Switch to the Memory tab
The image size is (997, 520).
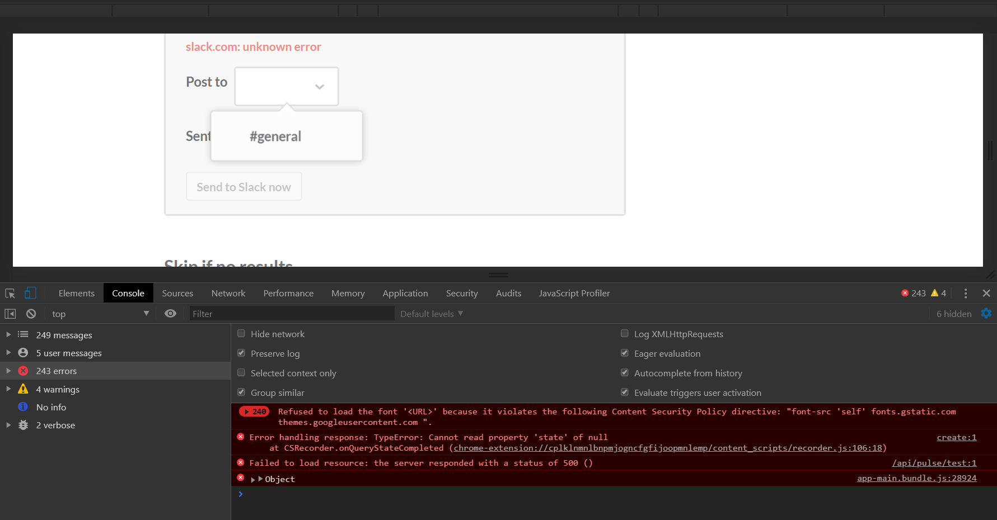[348, 293]
